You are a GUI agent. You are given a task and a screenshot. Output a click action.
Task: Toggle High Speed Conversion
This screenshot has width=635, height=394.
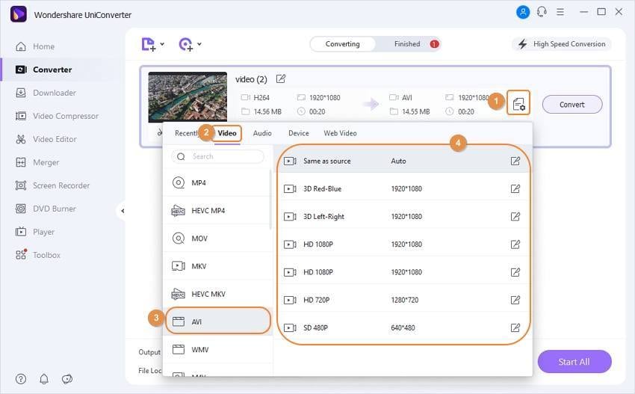(562, 44)
